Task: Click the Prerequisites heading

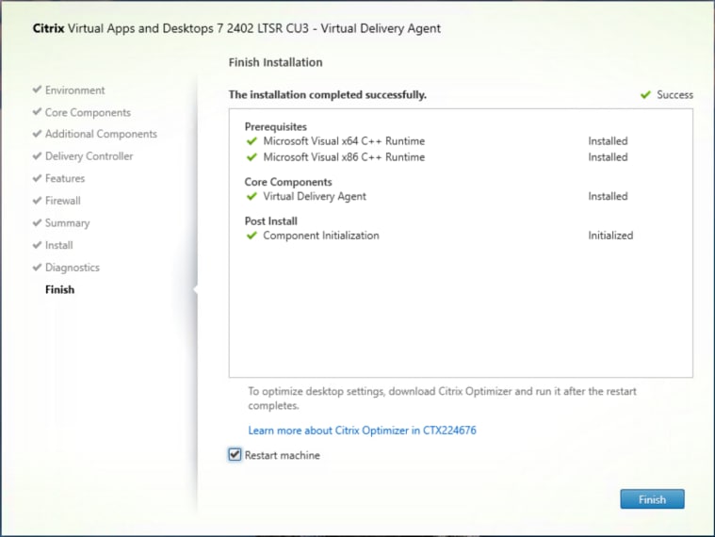Action: pos(275,127)
